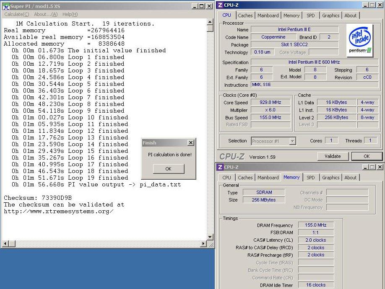This screenshot has height=289, width=385.
Task: Open Mainboard tab in lower CPU-Z window
Action: (268, 178)
